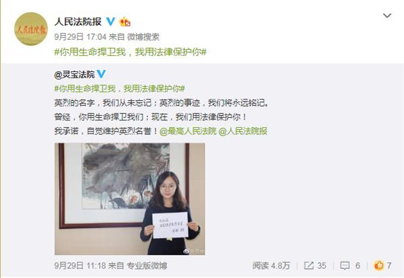Click the repost share icon
Screen dimensions: 404x278
point(308,265)
